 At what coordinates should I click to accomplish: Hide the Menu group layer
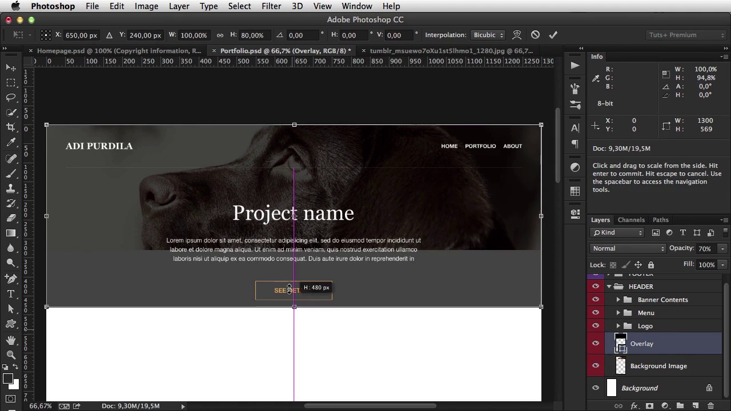[596, 313]
